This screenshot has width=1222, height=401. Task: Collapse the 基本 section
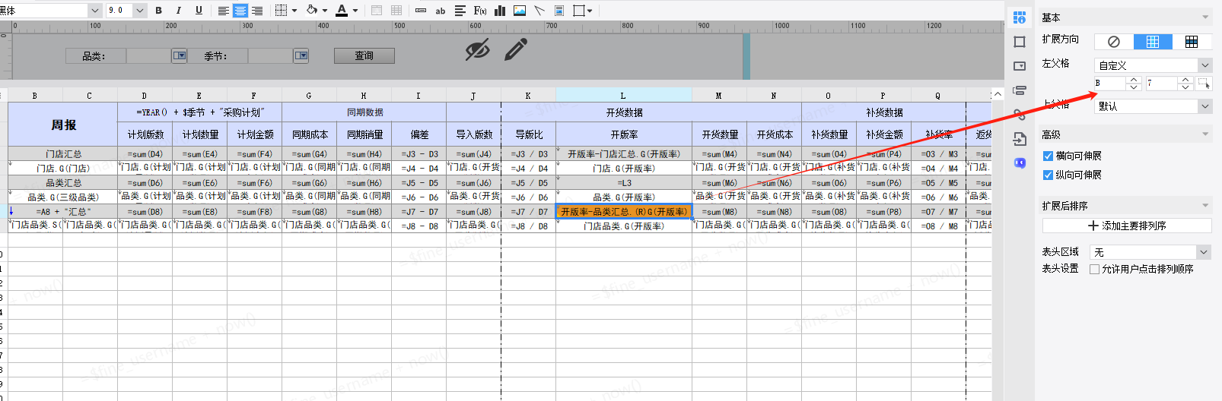pyautogui.click(x=1205, y=17)
